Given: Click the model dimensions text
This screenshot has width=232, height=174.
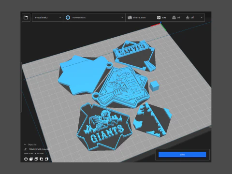Looking at the screenshot, I should click(x=34, y=153).
